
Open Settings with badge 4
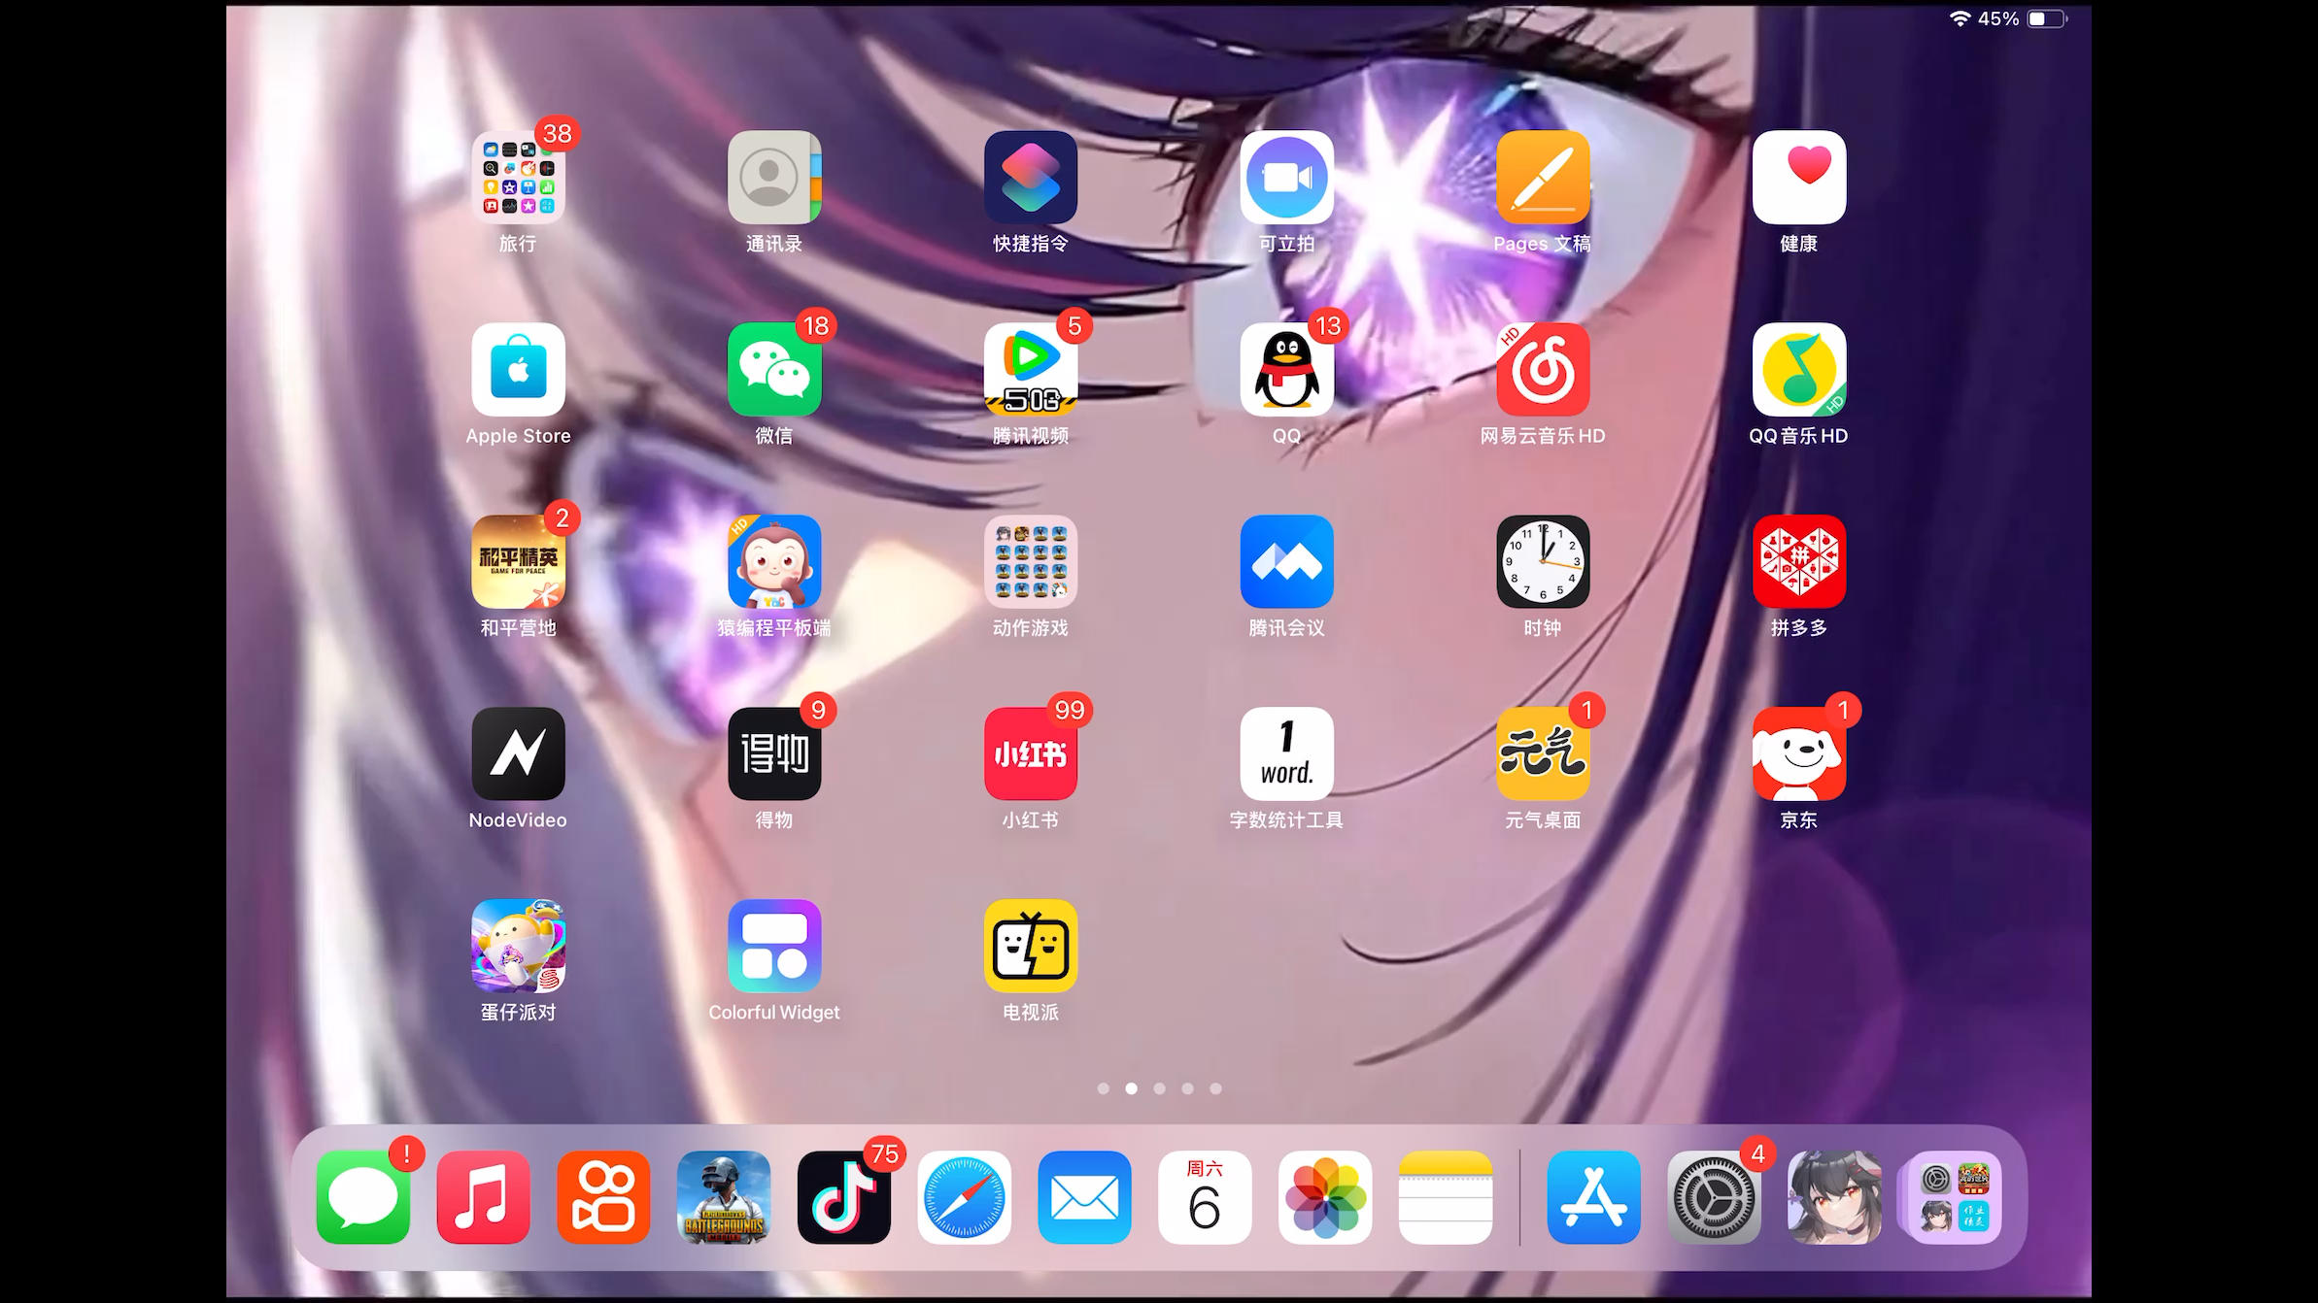pos(1714,1197)
